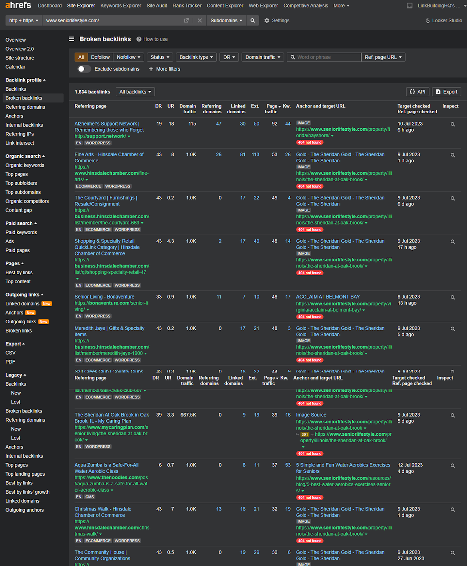Open the http + https protocol dropdown
Screen dimensions: 467x566
24,20
